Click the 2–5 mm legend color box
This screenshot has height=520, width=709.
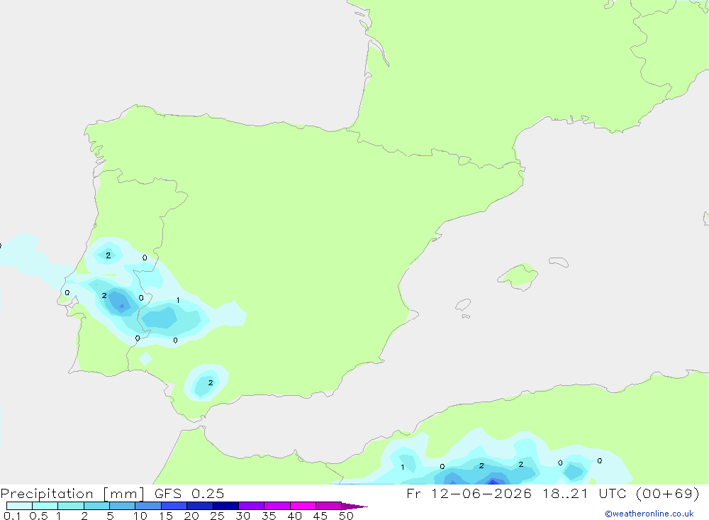point(96,506)
